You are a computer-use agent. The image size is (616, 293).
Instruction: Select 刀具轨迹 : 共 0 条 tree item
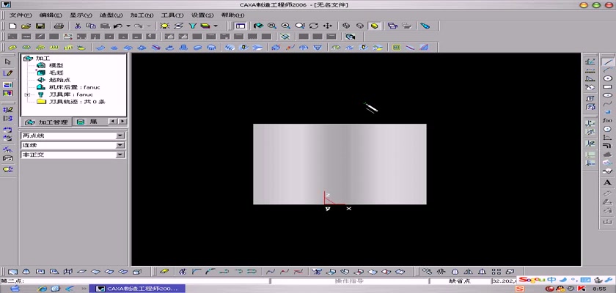tap(77, 102)
